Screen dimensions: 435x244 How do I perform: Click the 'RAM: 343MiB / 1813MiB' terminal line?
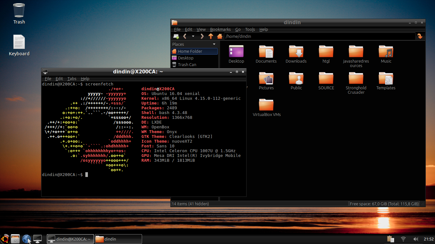[168, 160]
